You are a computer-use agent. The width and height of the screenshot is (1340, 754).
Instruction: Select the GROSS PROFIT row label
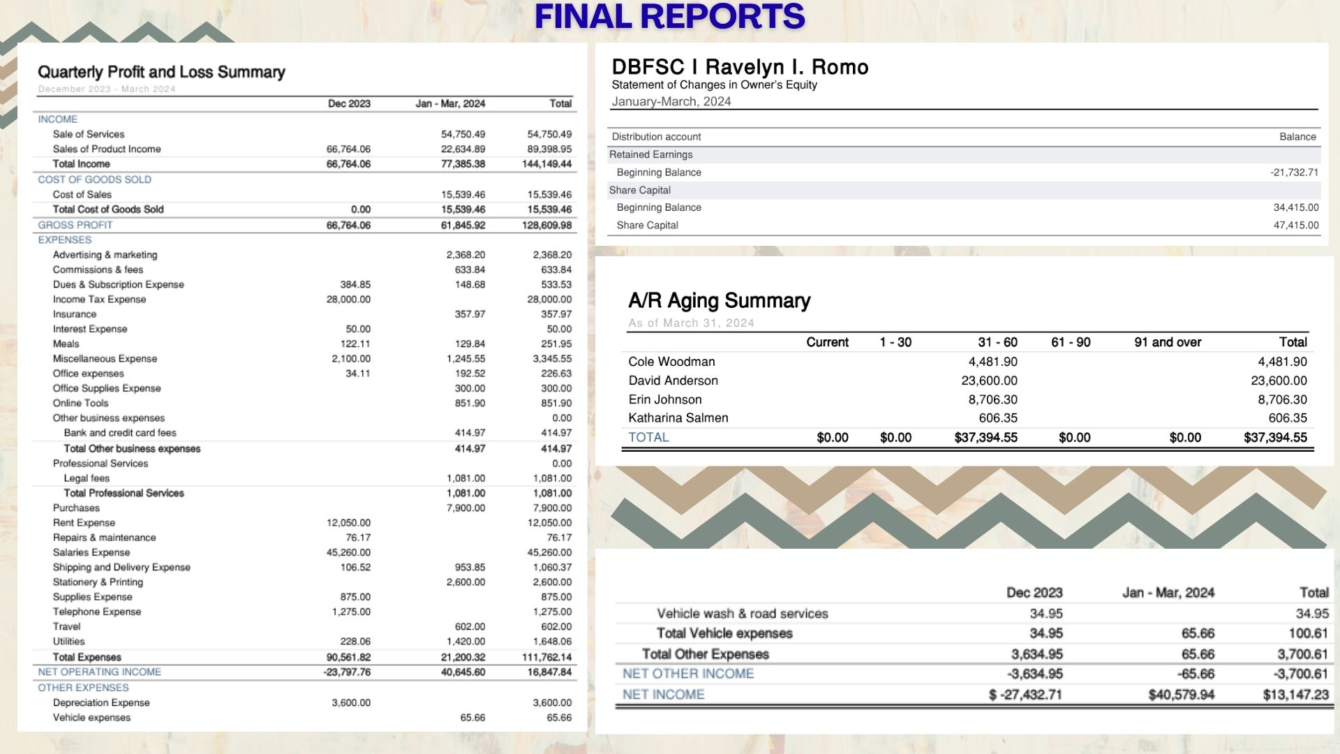click(75, 225)
